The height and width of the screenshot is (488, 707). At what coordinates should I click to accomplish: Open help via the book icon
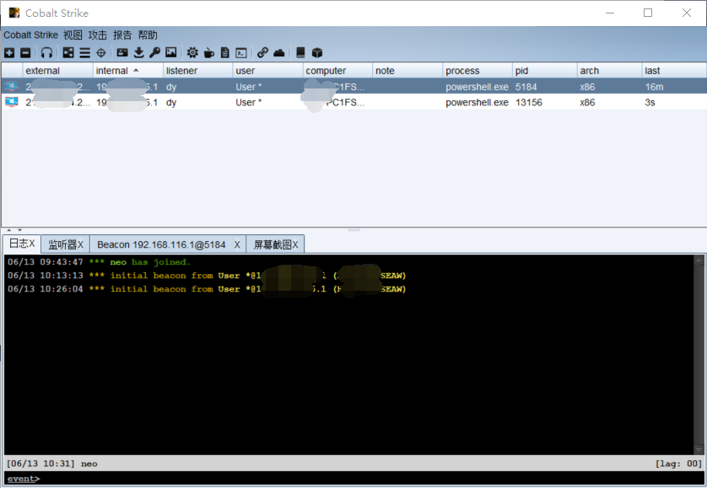coord(300,53)
